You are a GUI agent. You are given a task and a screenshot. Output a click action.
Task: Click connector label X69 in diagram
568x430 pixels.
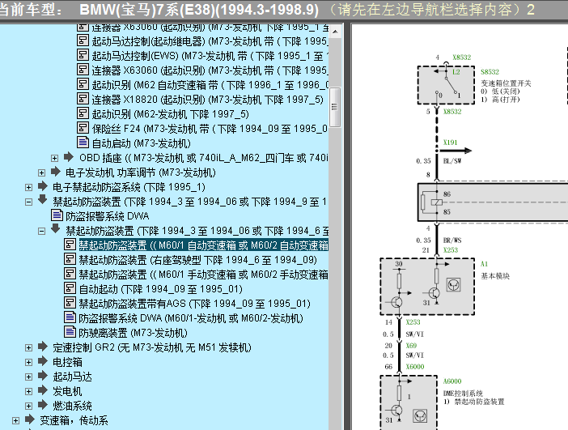pyautogui.click(x=411, y=346)
